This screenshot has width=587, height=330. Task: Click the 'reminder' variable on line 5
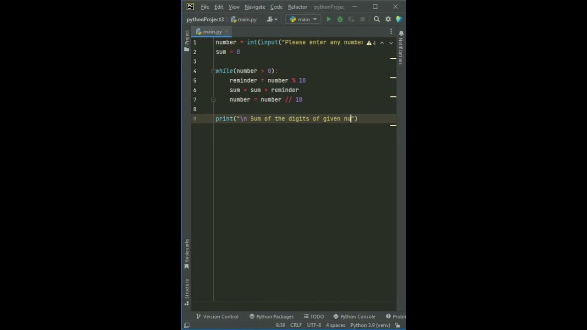point(243,80)
